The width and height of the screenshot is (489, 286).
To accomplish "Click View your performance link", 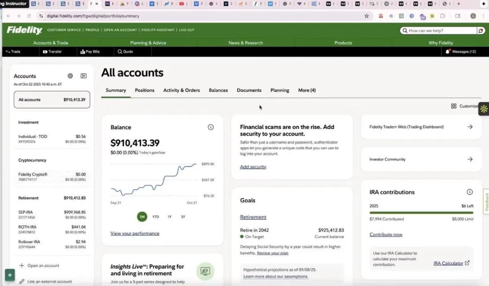I will pos(135,233).
